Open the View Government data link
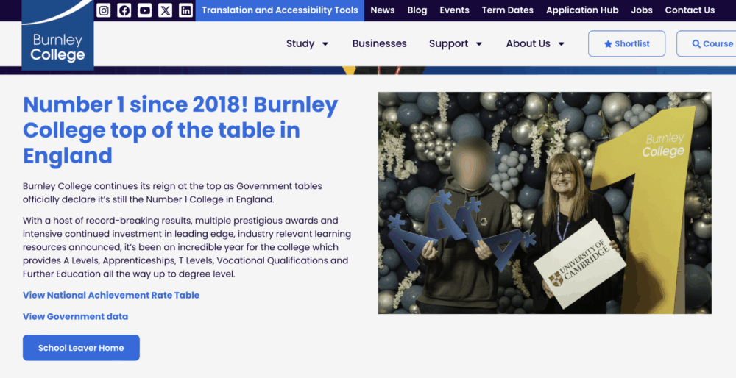This screenshot has width=736, height=378. tap(75, 316)
